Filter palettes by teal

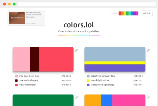(x=130, y=13)
